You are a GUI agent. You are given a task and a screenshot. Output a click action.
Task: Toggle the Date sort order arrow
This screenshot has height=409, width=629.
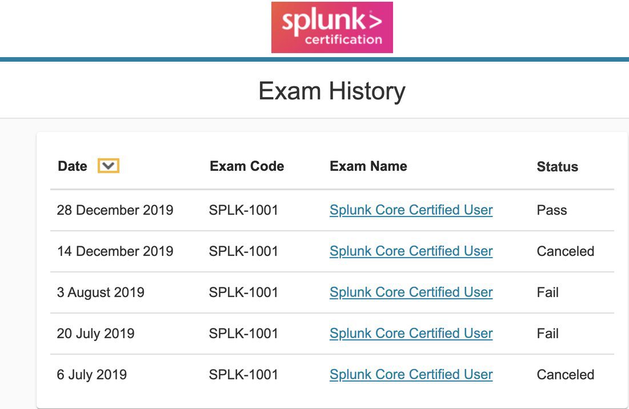coord(109,166)
